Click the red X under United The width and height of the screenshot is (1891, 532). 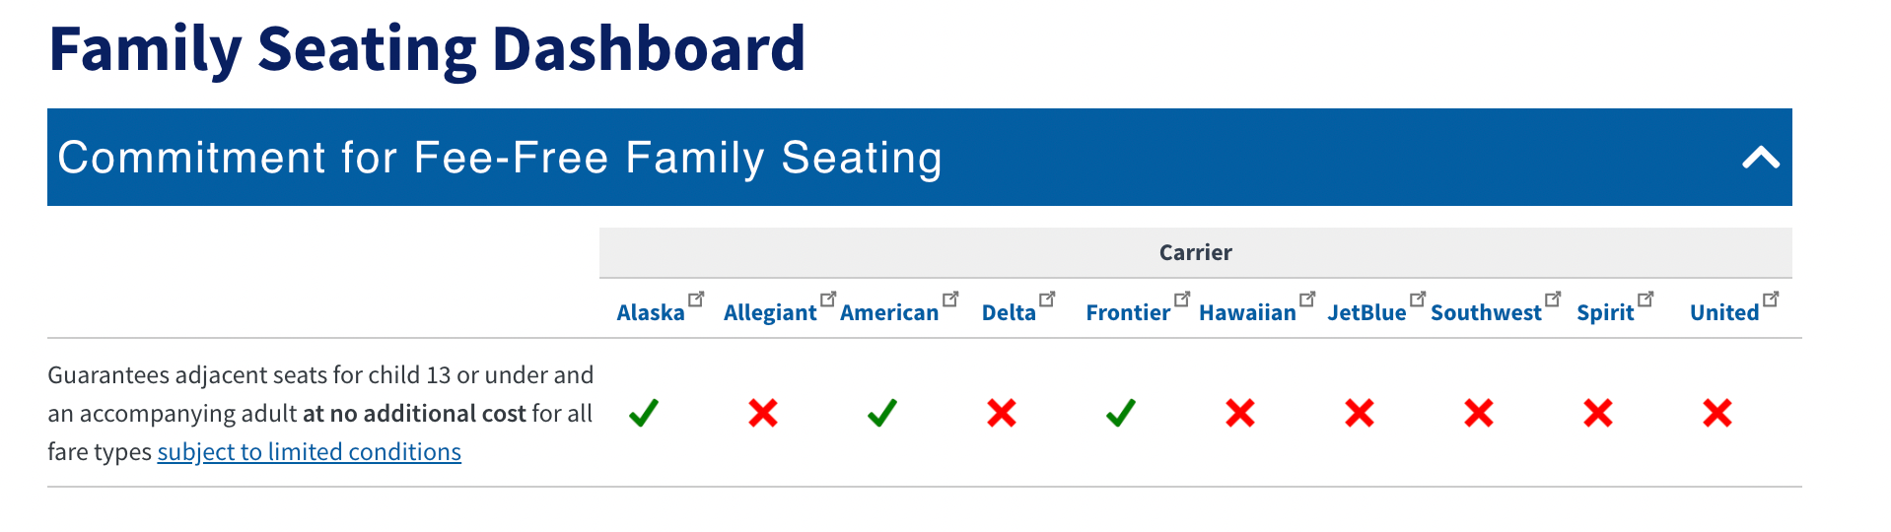[x=1717, y=413]
